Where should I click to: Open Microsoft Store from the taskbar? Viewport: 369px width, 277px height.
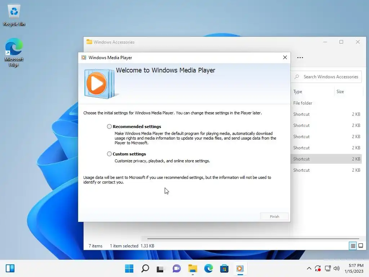224,268
